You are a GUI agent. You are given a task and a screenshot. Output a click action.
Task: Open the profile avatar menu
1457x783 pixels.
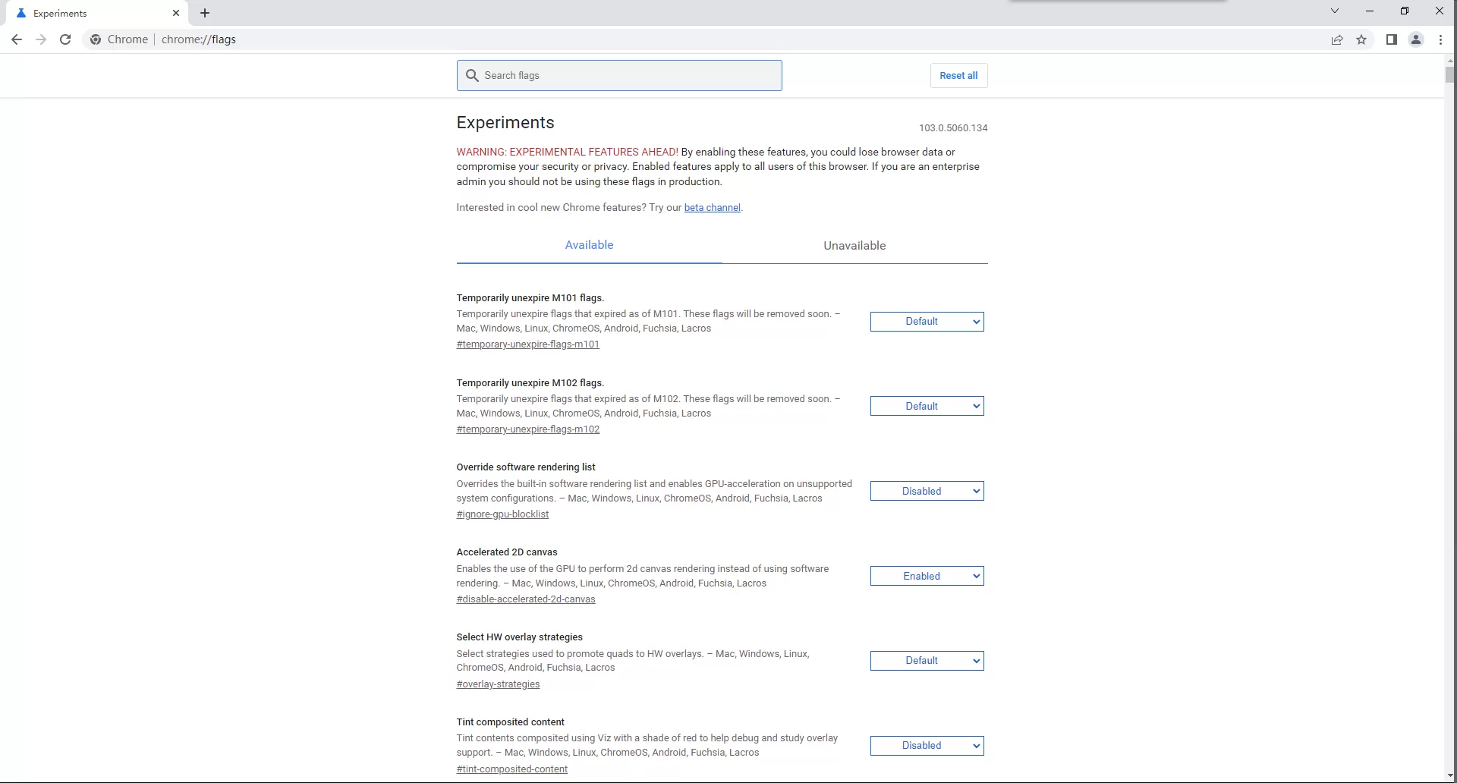coord(1416,39)
